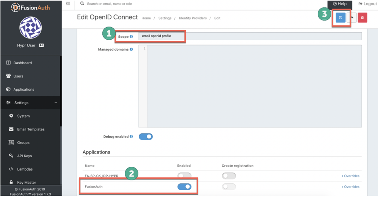
Task: Click the FusionAuth version 1.7.3 text
Action: (x=30, y=194)
